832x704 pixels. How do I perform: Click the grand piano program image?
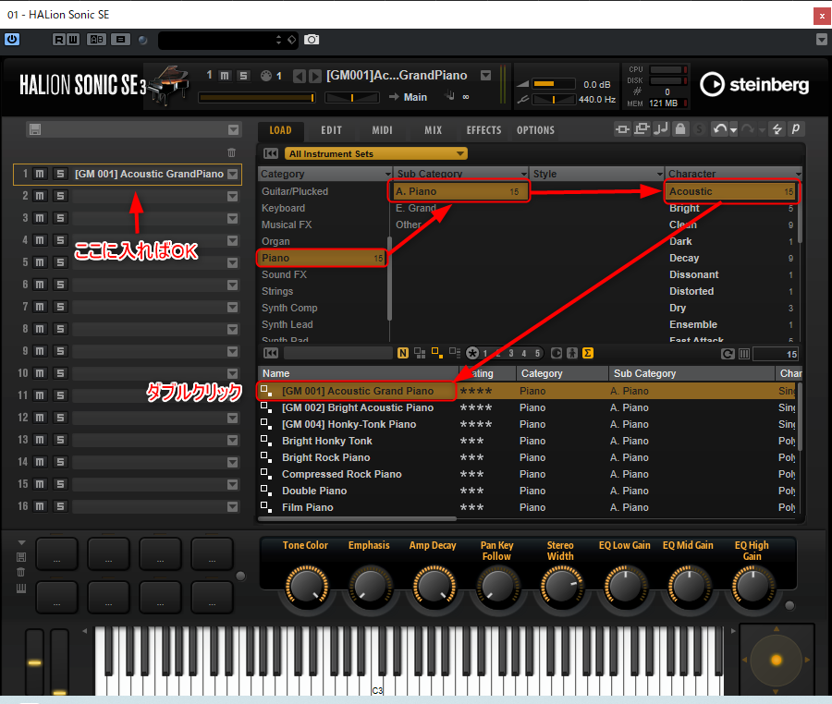(169, 85)
